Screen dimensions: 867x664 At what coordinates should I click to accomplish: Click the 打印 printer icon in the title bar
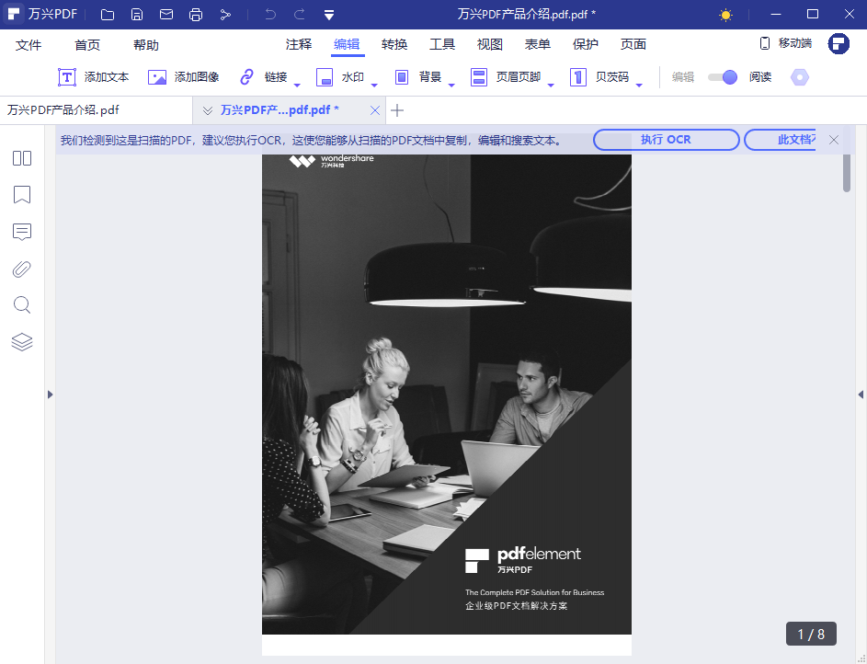click(x=196, y=14)
